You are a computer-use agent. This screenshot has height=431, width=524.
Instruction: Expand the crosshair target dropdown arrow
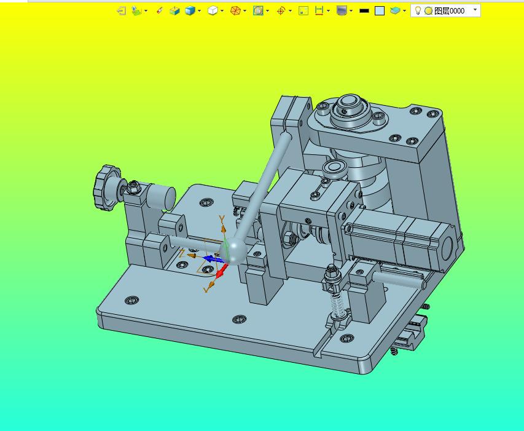[x=290, y=11]
